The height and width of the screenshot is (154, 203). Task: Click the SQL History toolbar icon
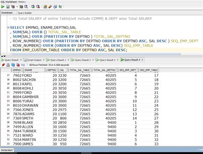tap(55, 6)
